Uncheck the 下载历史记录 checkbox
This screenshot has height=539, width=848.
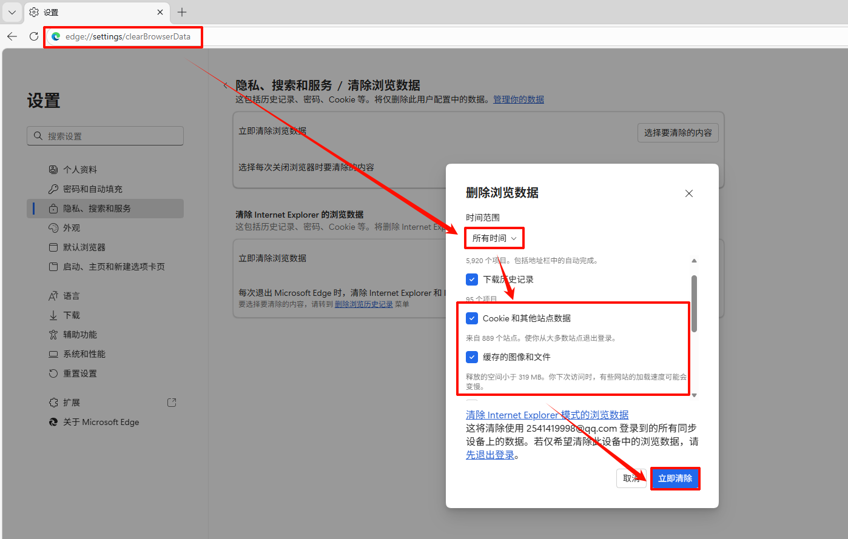point(472,279)
